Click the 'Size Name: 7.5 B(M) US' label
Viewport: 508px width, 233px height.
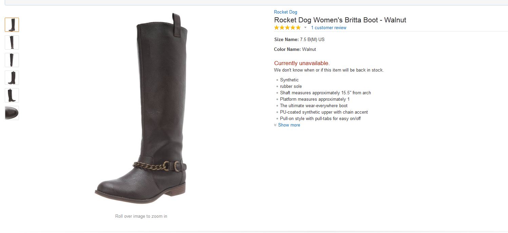click(299, 39)
